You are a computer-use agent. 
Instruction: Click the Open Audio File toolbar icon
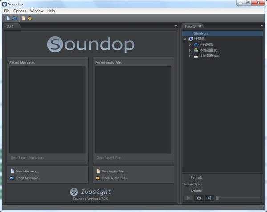tap(30, 19)
